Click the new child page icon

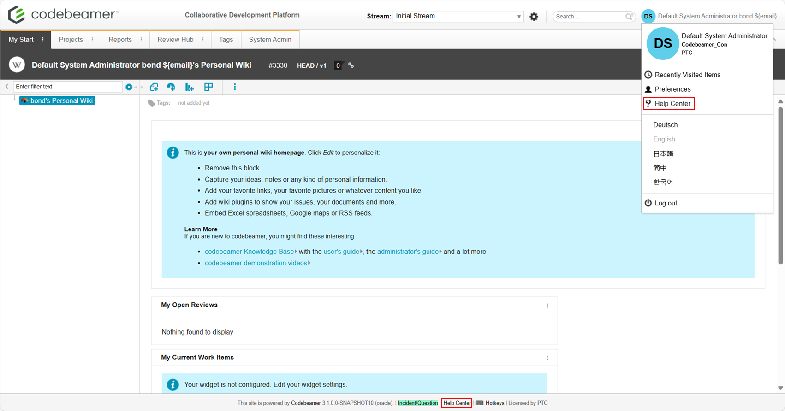pyautogui.click(x=154, y=87)
